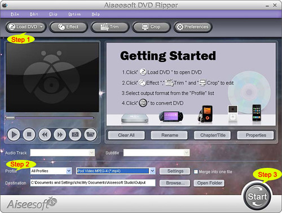Open the Trim tool in the toolbar
Image resolution: width=282 pixels, height=213 pixels.
tap(110, 27)
